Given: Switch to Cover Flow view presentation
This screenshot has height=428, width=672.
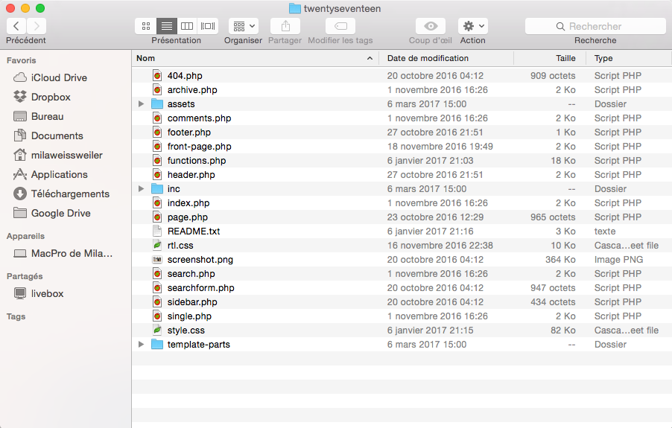Looking at the screenshot, I should pos(208,26).
